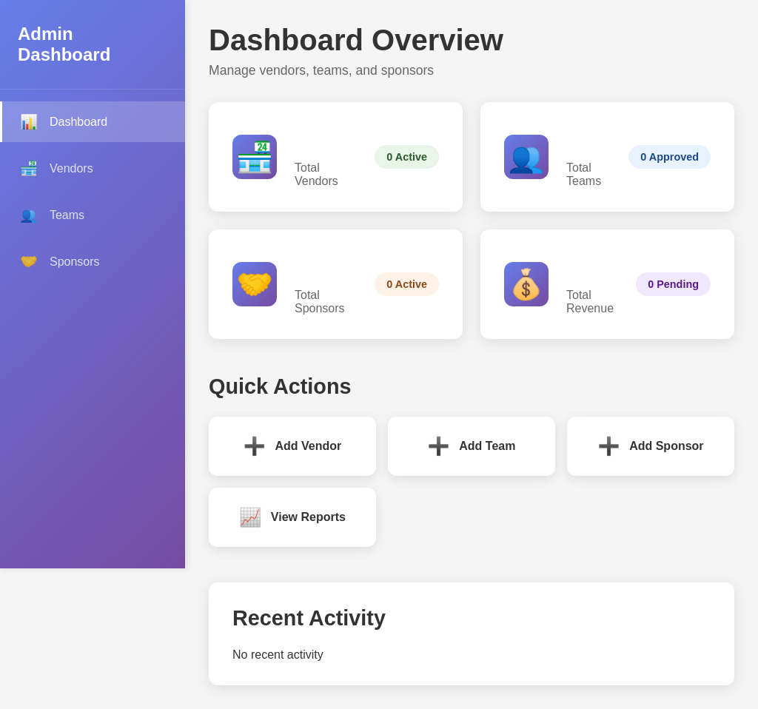Click the 0 Approved teams badge

pyautogui.click(x=669, y=157)
